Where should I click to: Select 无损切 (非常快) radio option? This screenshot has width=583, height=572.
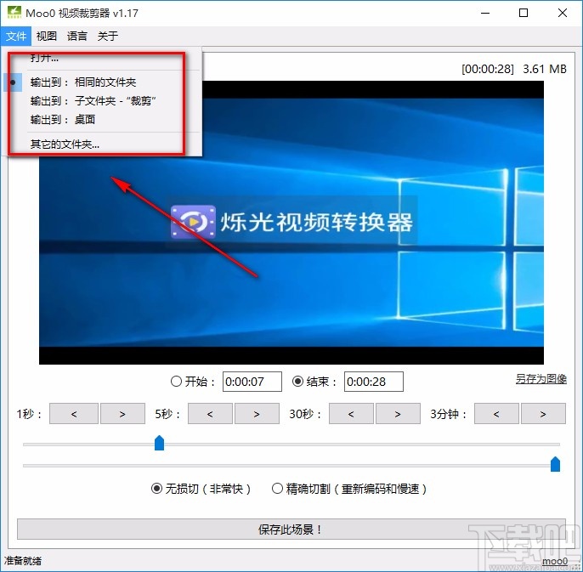click(x=157, y=489)
